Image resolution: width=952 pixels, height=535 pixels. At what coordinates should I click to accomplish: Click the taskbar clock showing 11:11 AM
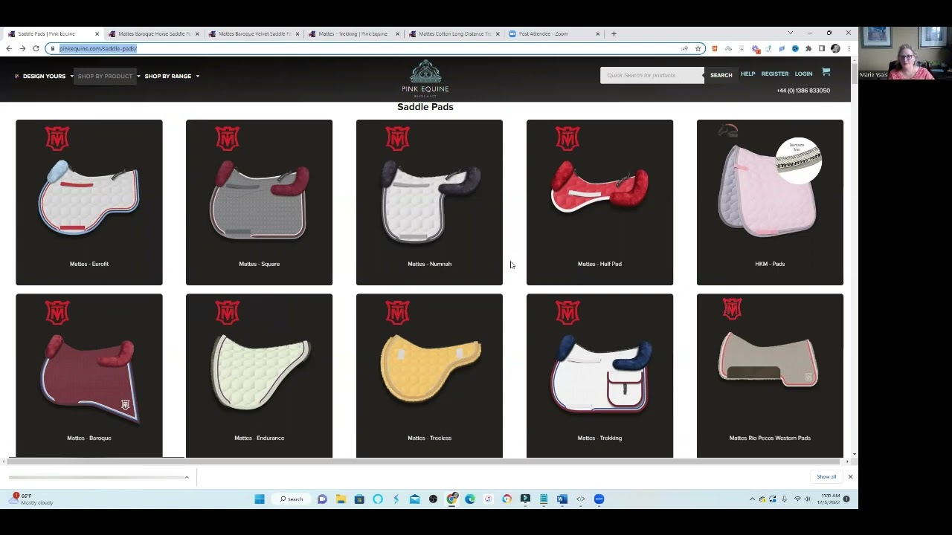pyautogui.click(x=830, y=499)
